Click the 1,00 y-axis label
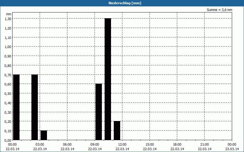Viewport: 244px width, 152px height. click(x=8, y=47)
